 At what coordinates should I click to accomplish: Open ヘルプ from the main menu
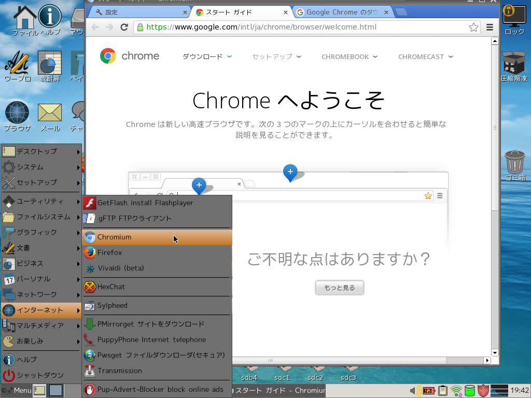[x=41, y=360]
